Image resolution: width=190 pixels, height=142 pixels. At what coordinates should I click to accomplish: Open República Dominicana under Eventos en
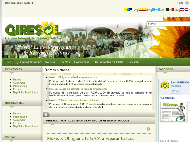[26, 92]
